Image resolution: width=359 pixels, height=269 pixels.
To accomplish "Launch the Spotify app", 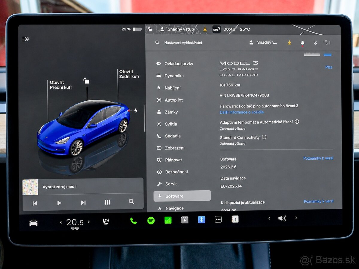I will (151, 221).
